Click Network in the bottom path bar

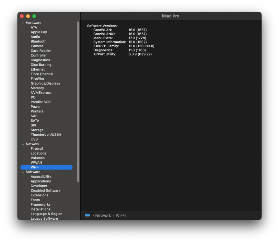(x=103, y=215)
